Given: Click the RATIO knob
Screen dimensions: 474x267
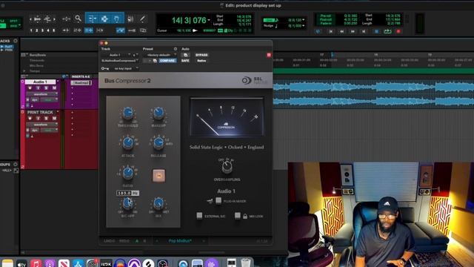Looking at the screenshot, I should tap(128, 173).
